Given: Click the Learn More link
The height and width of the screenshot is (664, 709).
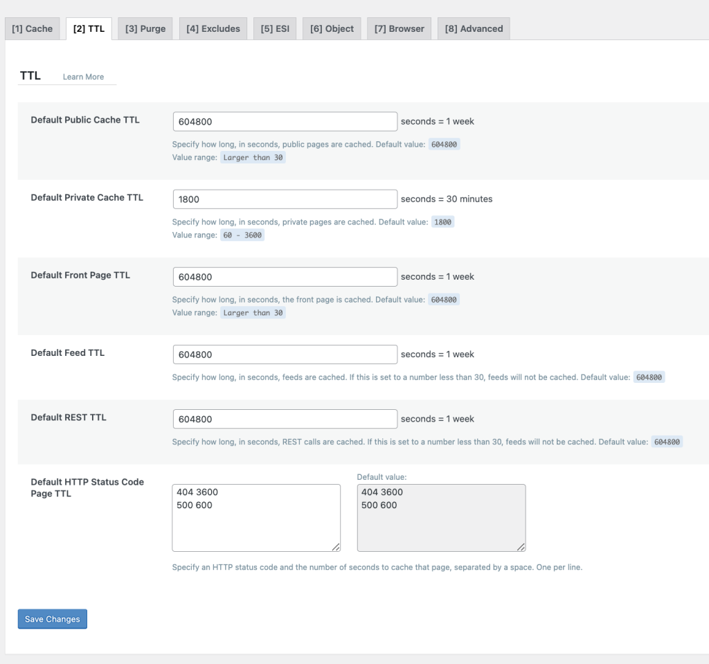Looking at the screenshot, I should coord(84,77).
